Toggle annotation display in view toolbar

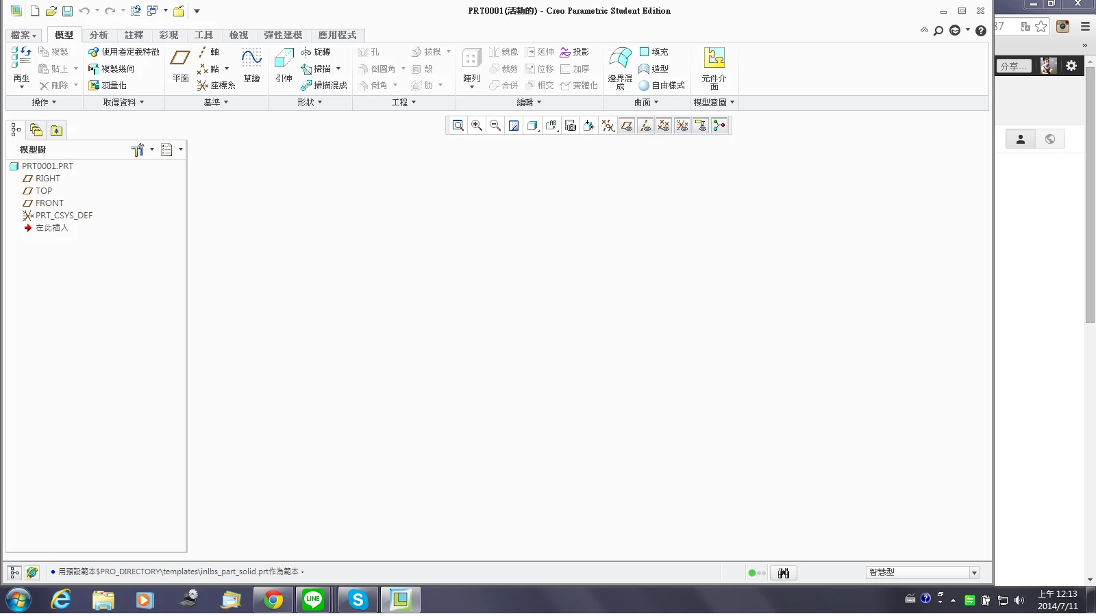coord(700,125)
